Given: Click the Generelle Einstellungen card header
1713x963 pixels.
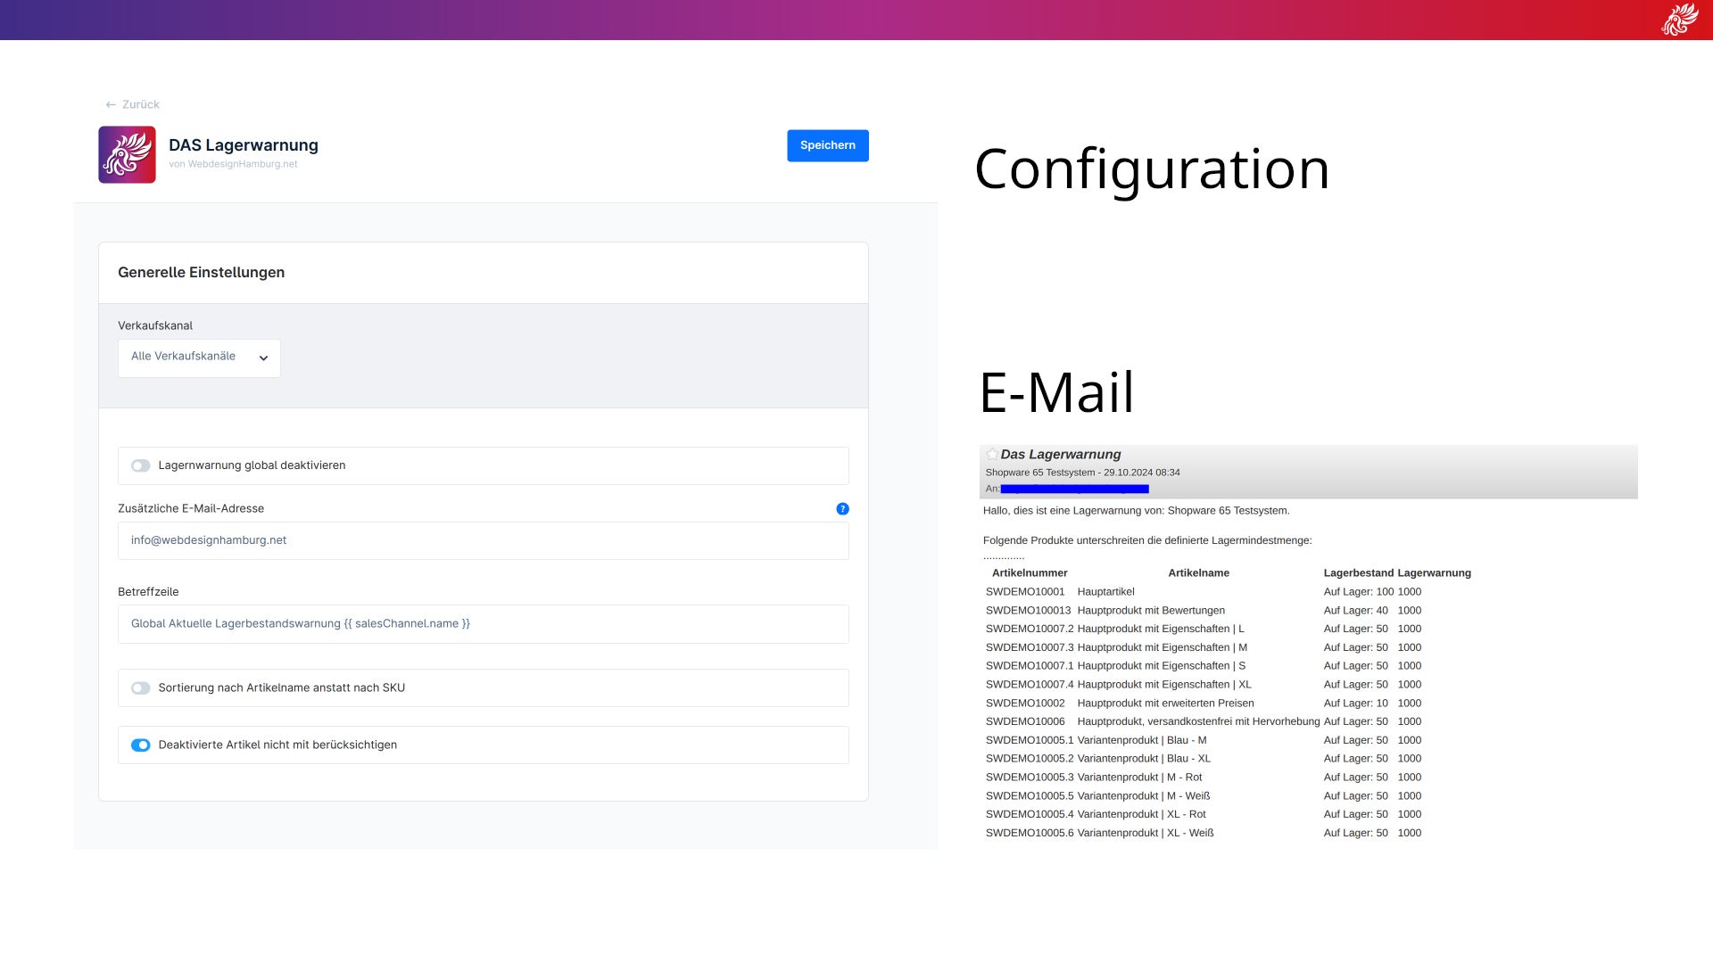Looking at the screenshot, I should click(x=201, y=273).
